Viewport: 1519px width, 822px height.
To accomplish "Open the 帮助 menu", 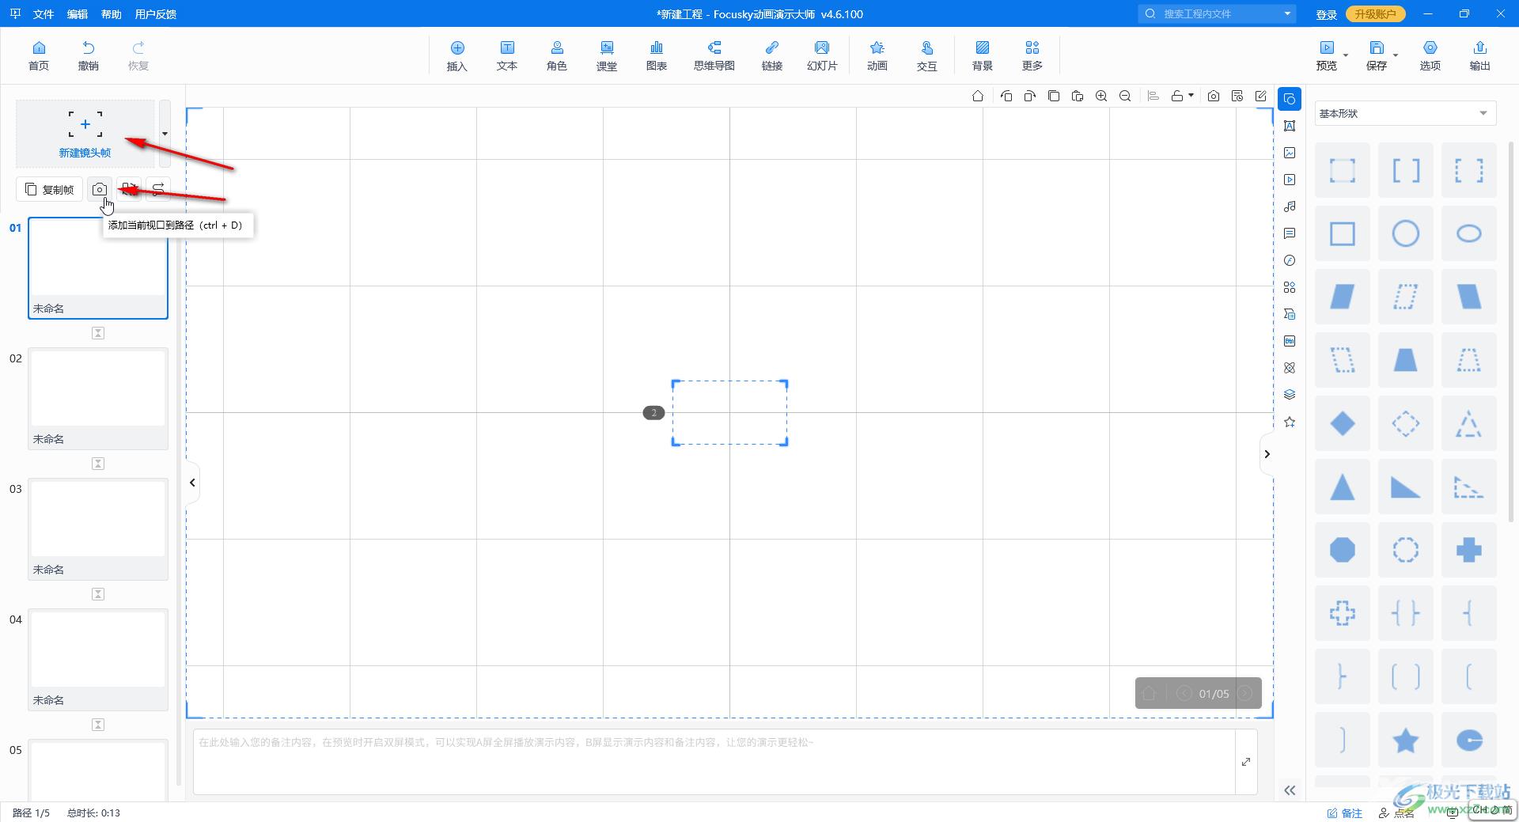I will point(112,14).
